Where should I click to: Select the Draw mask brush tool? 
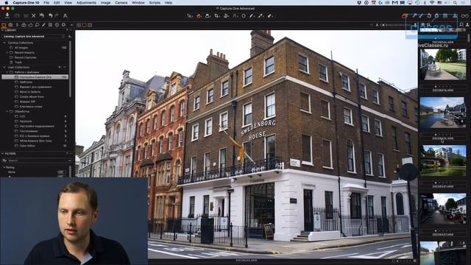252,15
